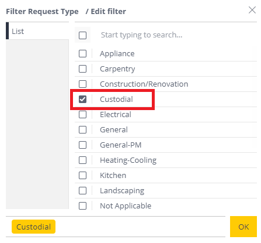This screenshot has width=261, height=243.
Task: Check the Appliance checkbox
Action: coord(82,53)
